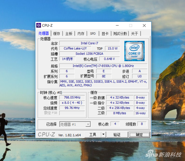Image resolution: width=185 pixels, height=161 pixels.
Task: Click the 工具 button
Action: coord(93,134)
